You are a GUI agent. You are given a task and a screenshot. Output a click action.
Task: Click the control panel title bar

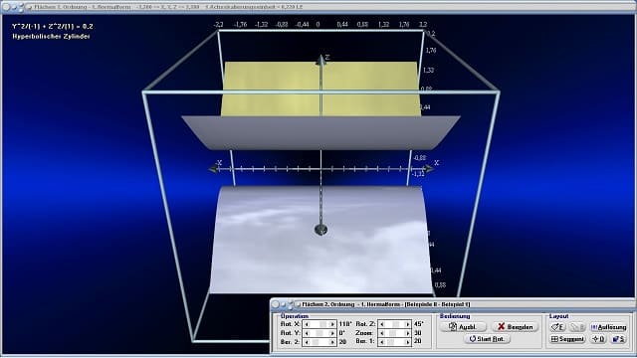click(453, 304)
